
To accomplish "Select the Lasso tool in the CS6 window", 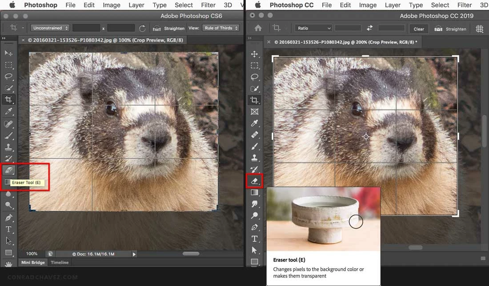I will coord(8,76).
